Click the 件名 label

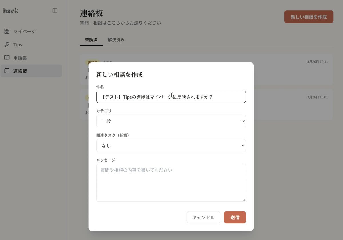100,87
